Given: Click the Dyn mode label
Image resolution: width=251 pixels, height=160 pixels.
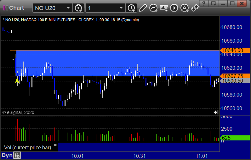Looking at the screenshot, I should pyautogui.click(x=7, y=155).
